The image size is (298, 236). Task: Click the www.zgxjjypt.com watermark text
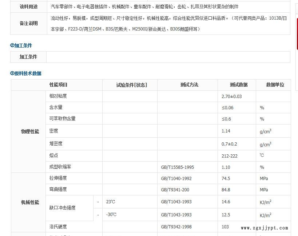pyautogui.click(x=265, y=228)
